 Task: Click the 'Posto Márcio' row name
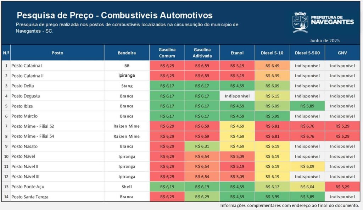point(24,116)
